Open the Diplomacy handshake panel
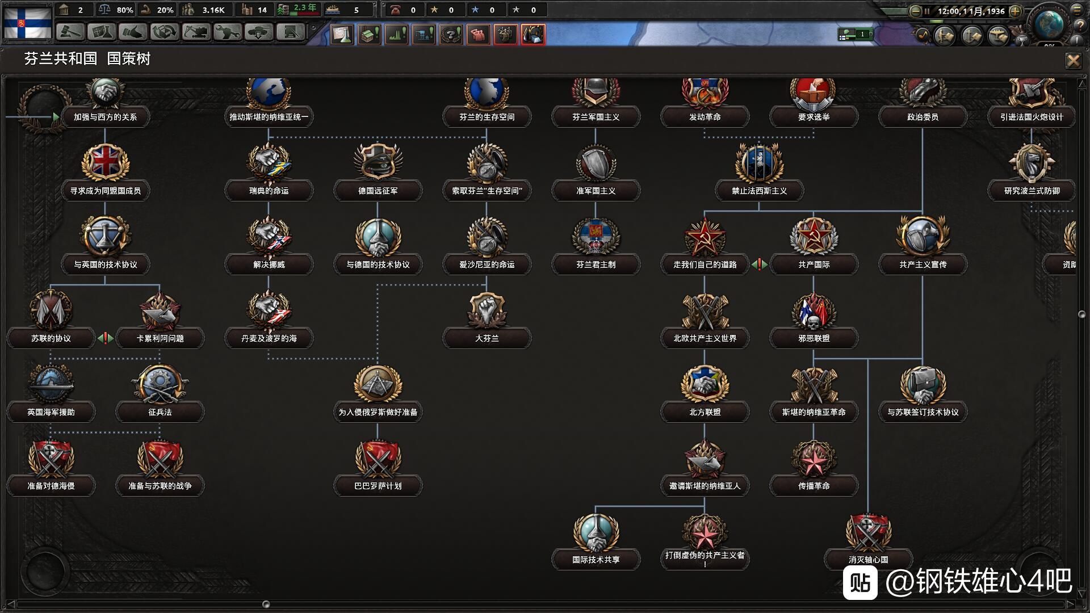The width and height of the screenshot is (1090, 613). tap(133, 32)
